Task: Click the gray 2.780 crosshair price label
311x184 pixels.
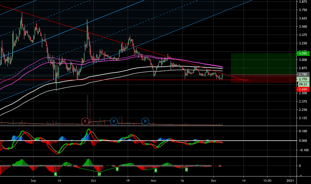Action: click(x=303, y=74)
